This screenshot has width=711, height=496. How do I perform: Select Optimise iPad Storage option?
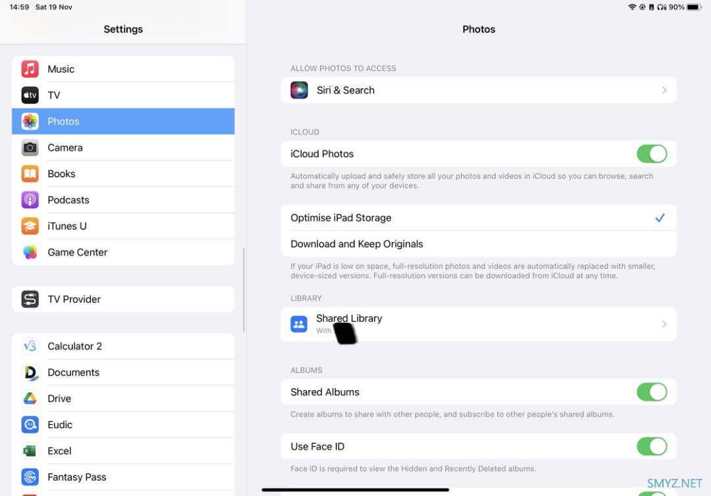click(x=479, y=218)
